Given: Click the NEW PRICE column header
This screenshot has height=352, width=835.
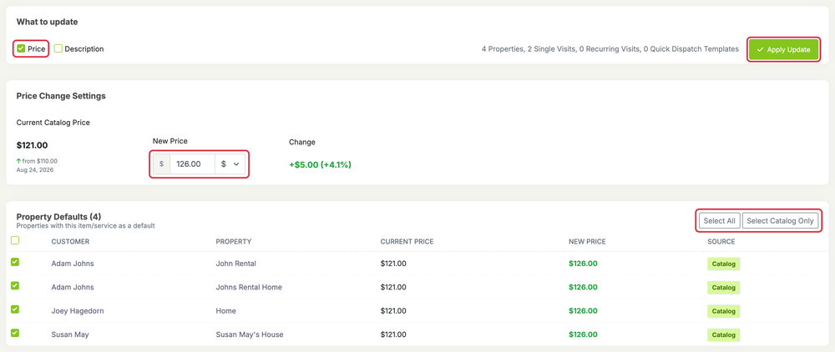Looking at the screenshot, I should tap(587, 241).
